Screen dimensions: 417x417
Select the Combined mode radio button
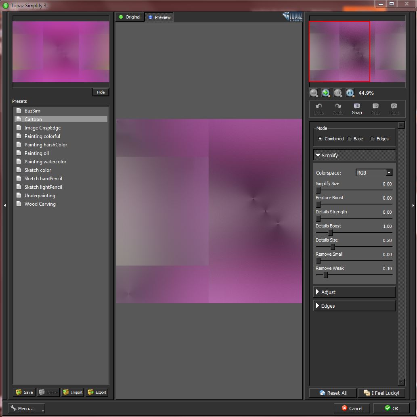(320, 139)
